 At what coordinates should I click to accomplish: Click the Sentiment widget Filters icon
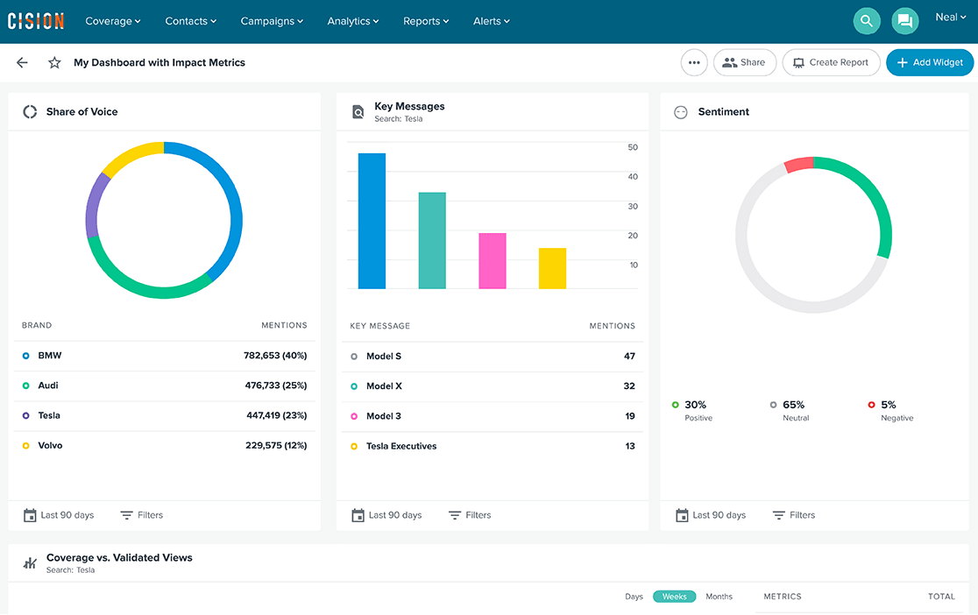point(778,515)
